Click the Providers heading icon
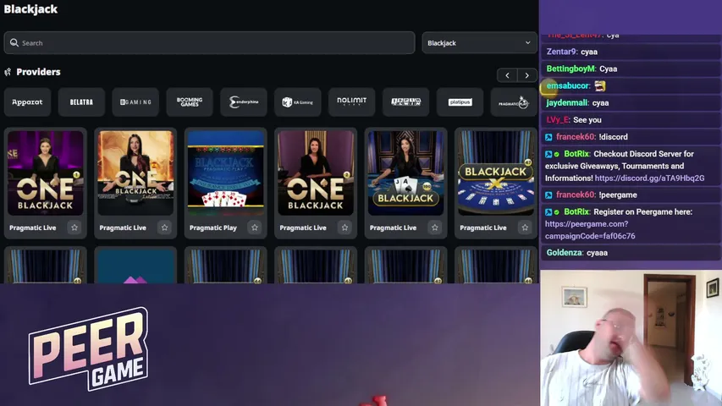This screenshot has width=722, height=406. coord(8,72)
